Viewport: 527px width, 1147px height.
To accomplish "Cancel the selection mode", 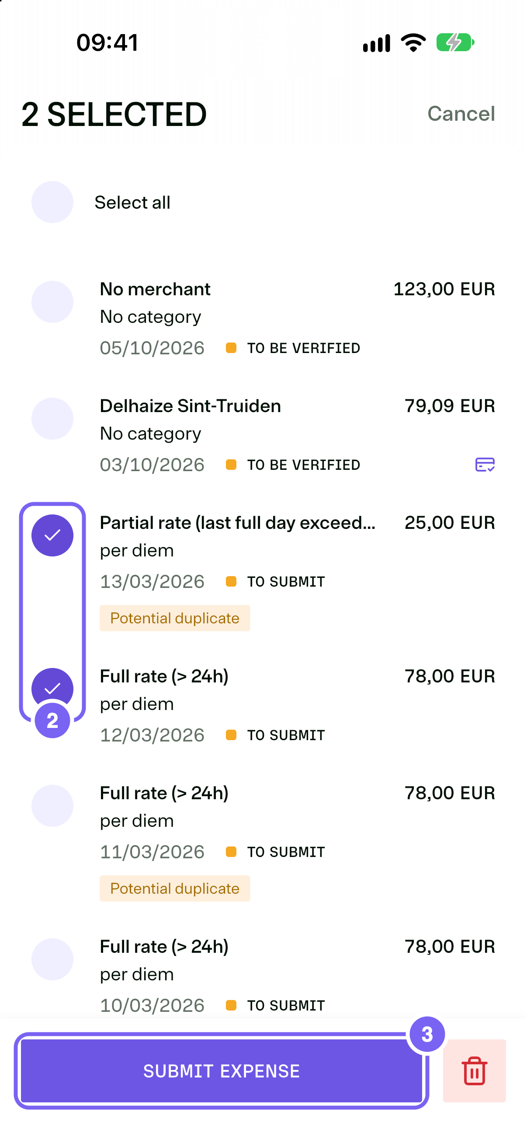I will click(x=461, y=114).
